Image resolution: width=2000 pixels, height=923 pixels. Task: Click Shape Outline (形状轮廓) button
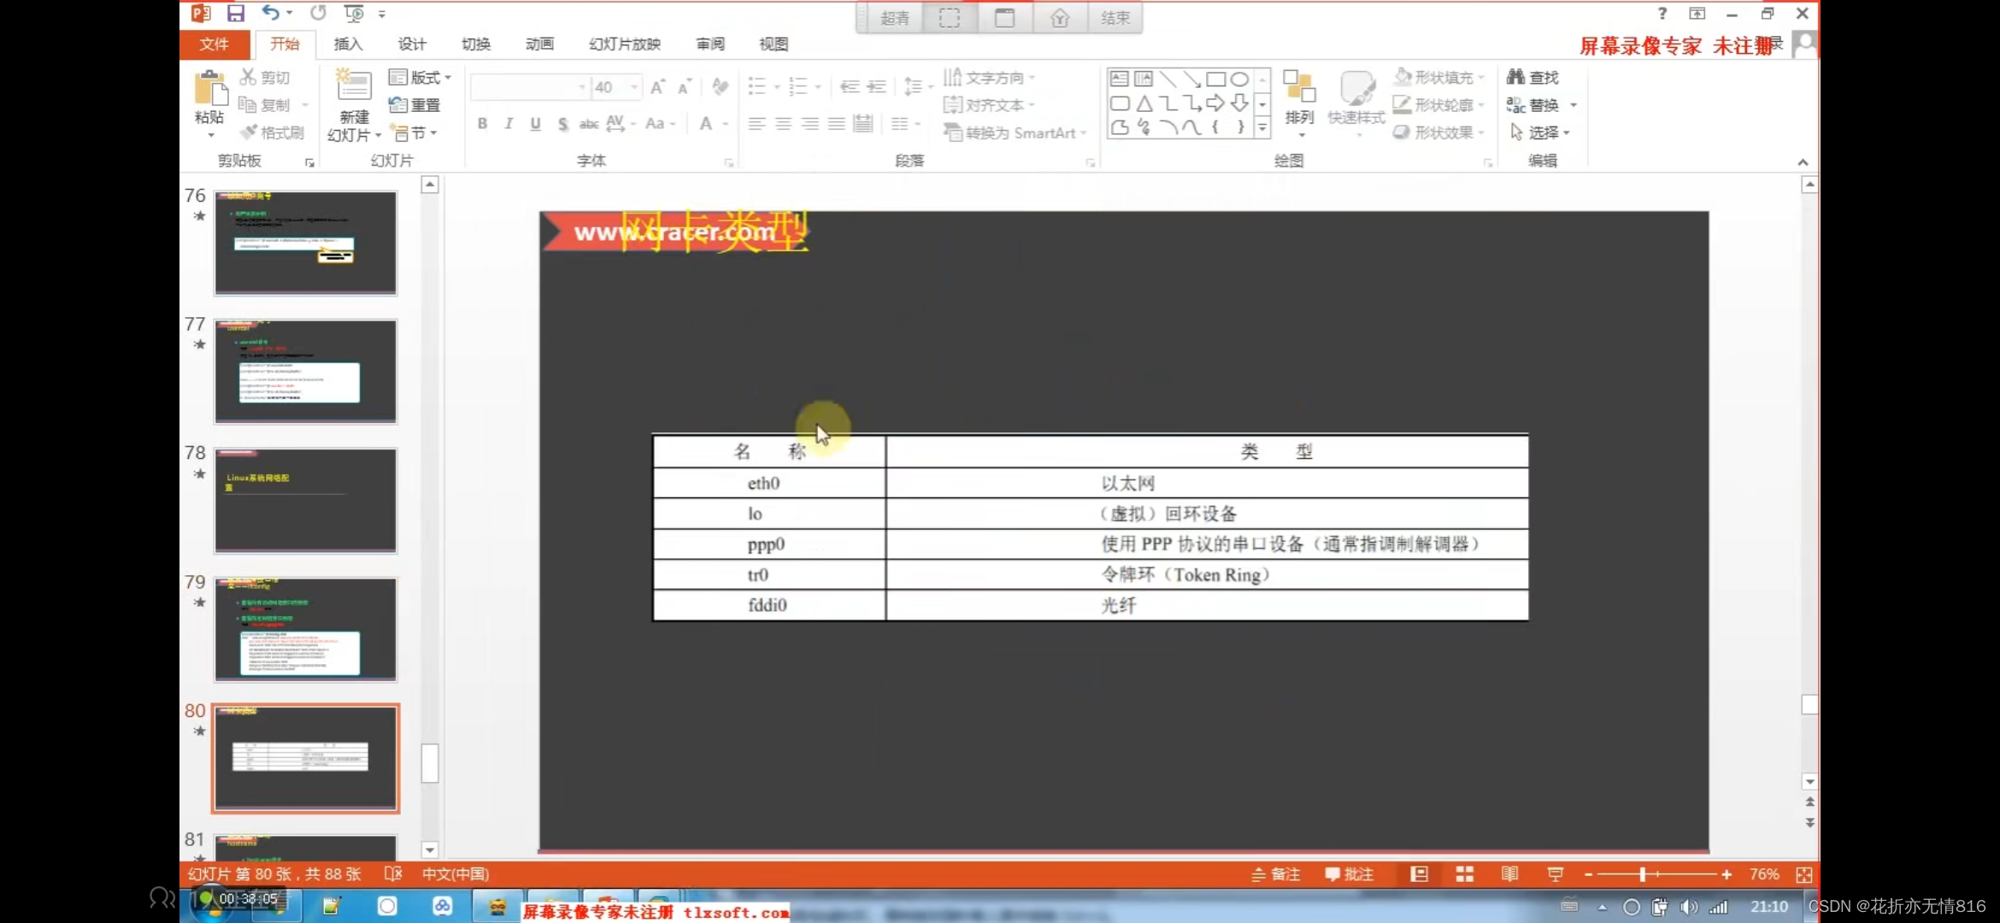(x=1439, y=104)
